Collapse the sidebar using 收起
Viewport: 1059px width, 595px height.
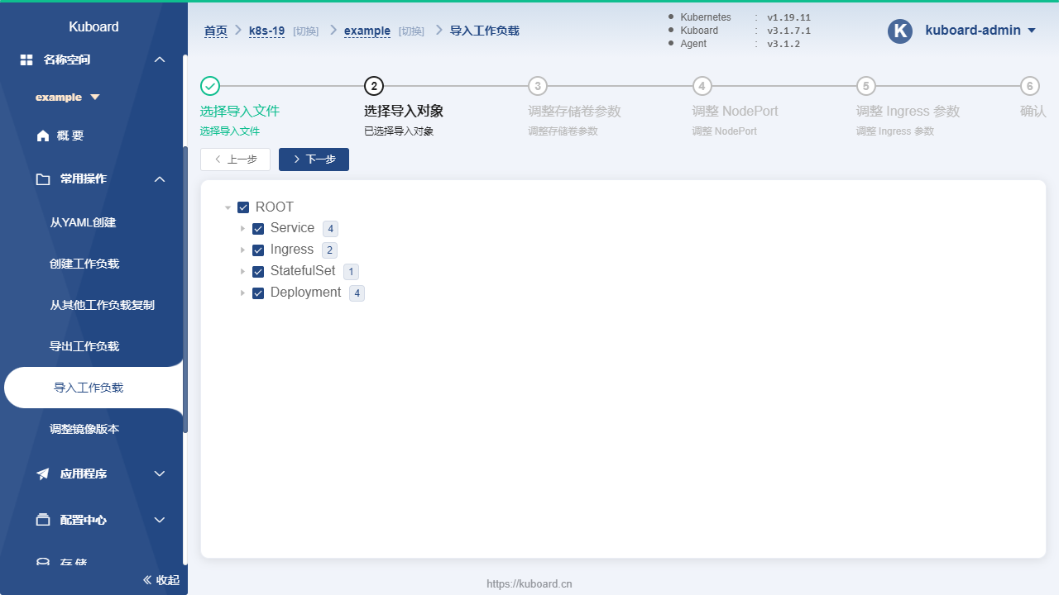(161, 579)
